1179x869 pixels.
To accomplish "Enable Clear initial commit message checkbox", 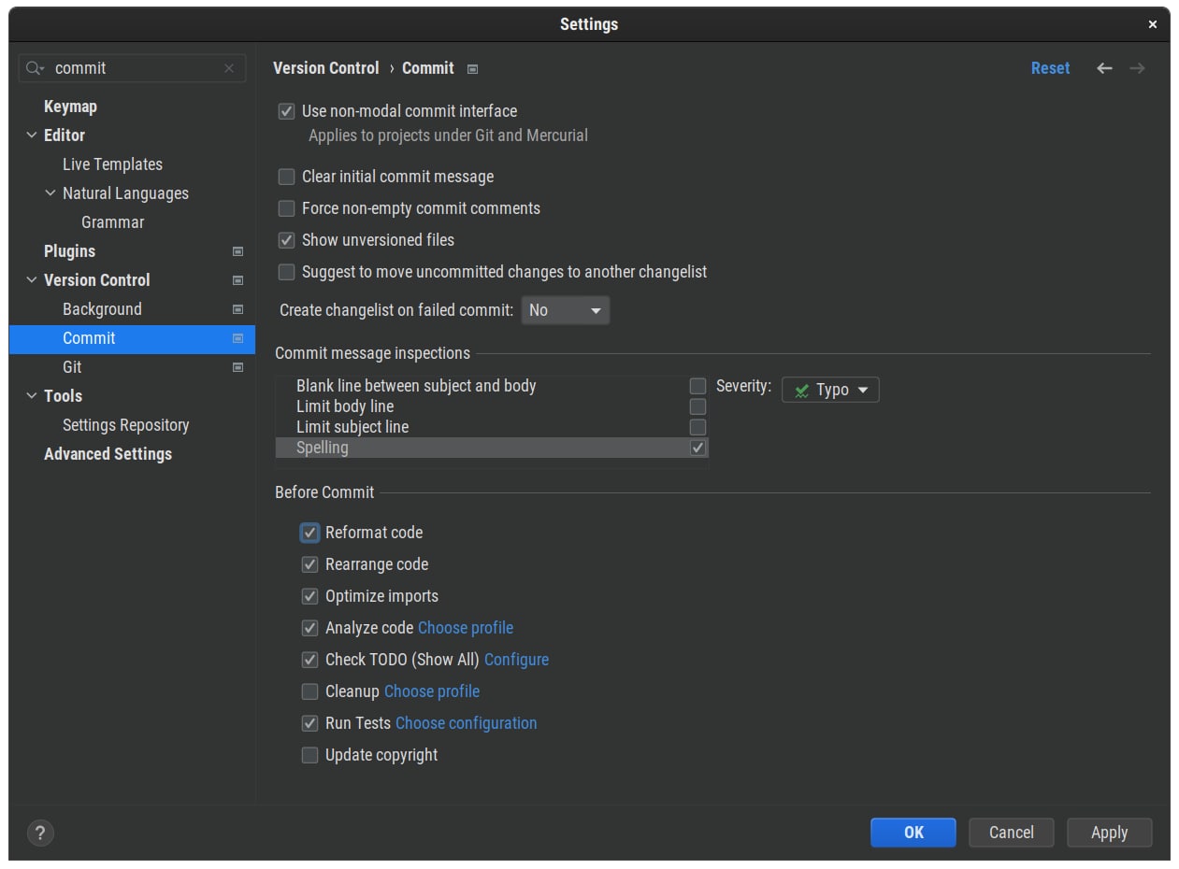I will 287,177.
